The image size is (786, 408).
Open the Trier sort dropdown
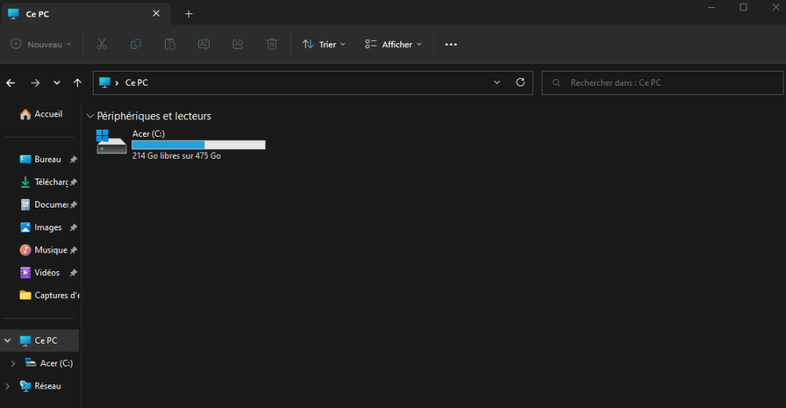pyautogui.click(x=324, y=45)
